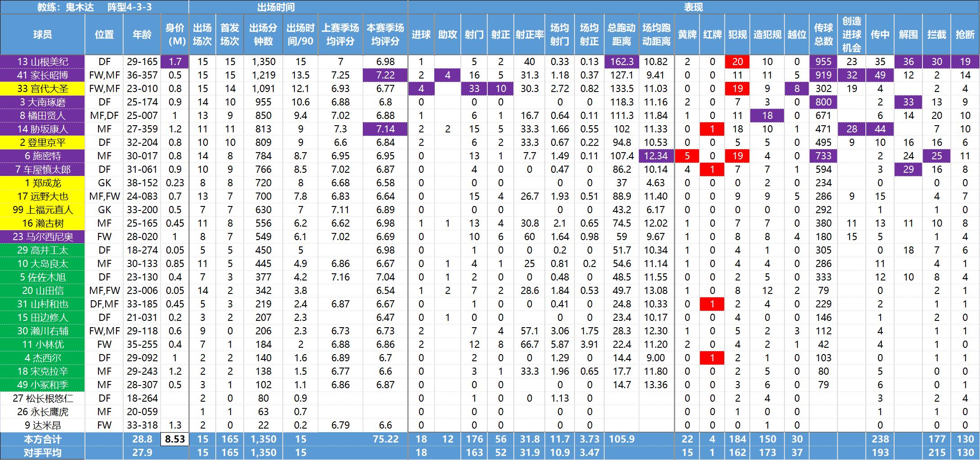Click the 上赛季场均评分 column header
The width and height of the screenshot is (980, 460).
340,35
